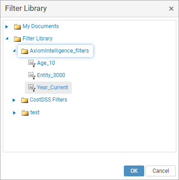179x180 pixels.
Task: Click the test folder icon
Action: (x=25, y=113)
